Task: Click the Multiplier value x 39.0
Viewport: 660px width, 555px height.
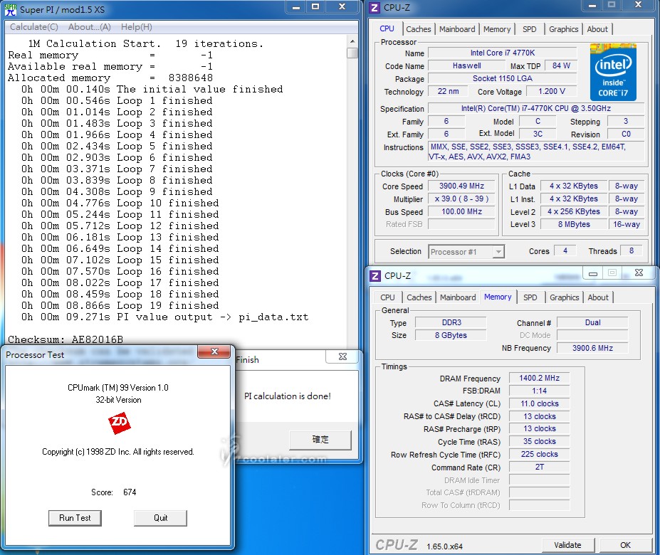Action: click(461, 199)
